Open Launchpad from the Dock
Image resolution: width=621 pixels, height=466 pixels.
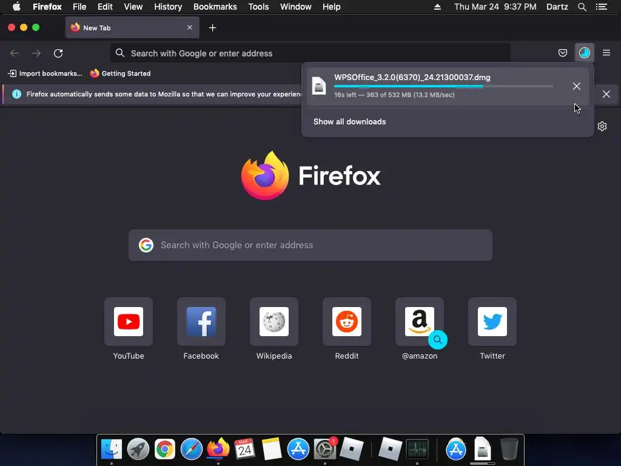point(138,449)
